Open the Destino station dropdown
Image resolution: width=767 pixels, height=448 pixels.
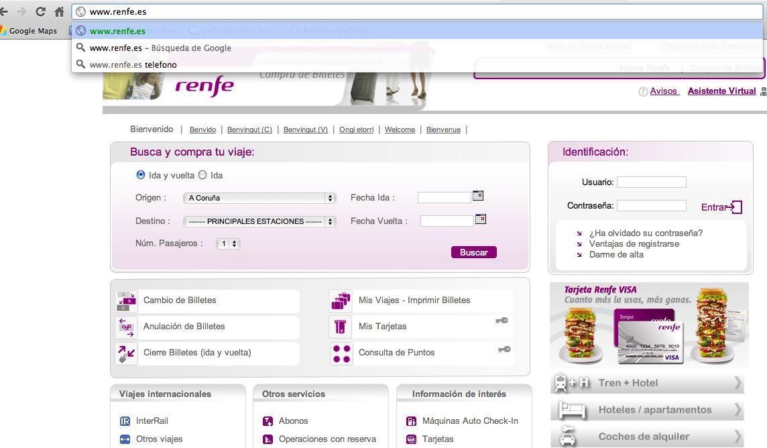pos(259,221)
